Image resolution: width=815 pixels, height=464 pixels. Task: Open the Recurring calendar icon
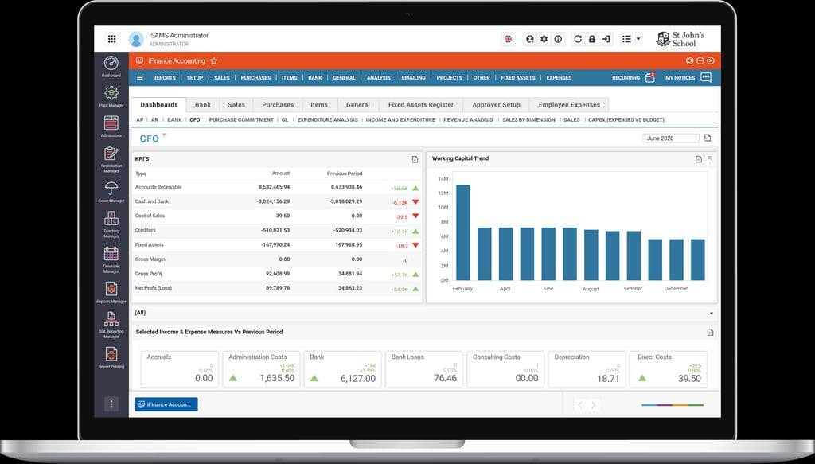tap(649, 77)
